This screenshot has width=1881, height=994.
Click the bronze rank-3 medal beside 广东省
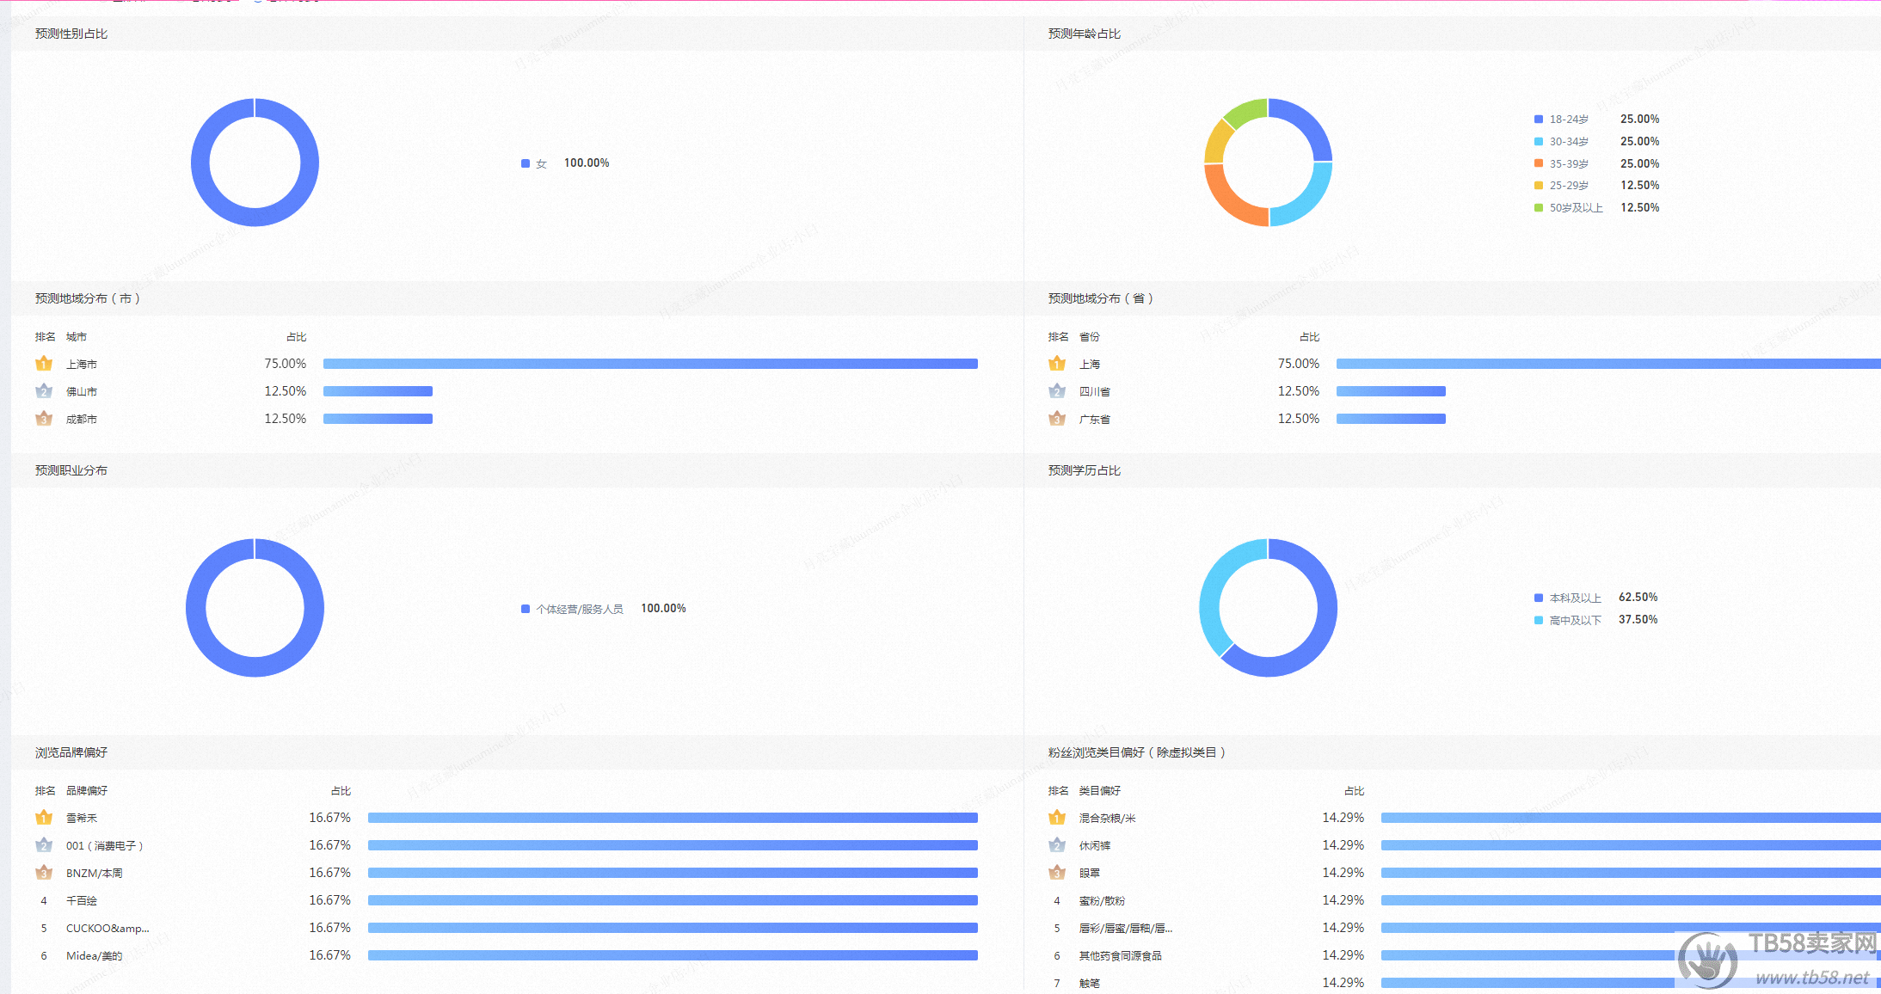point(1057,419)
